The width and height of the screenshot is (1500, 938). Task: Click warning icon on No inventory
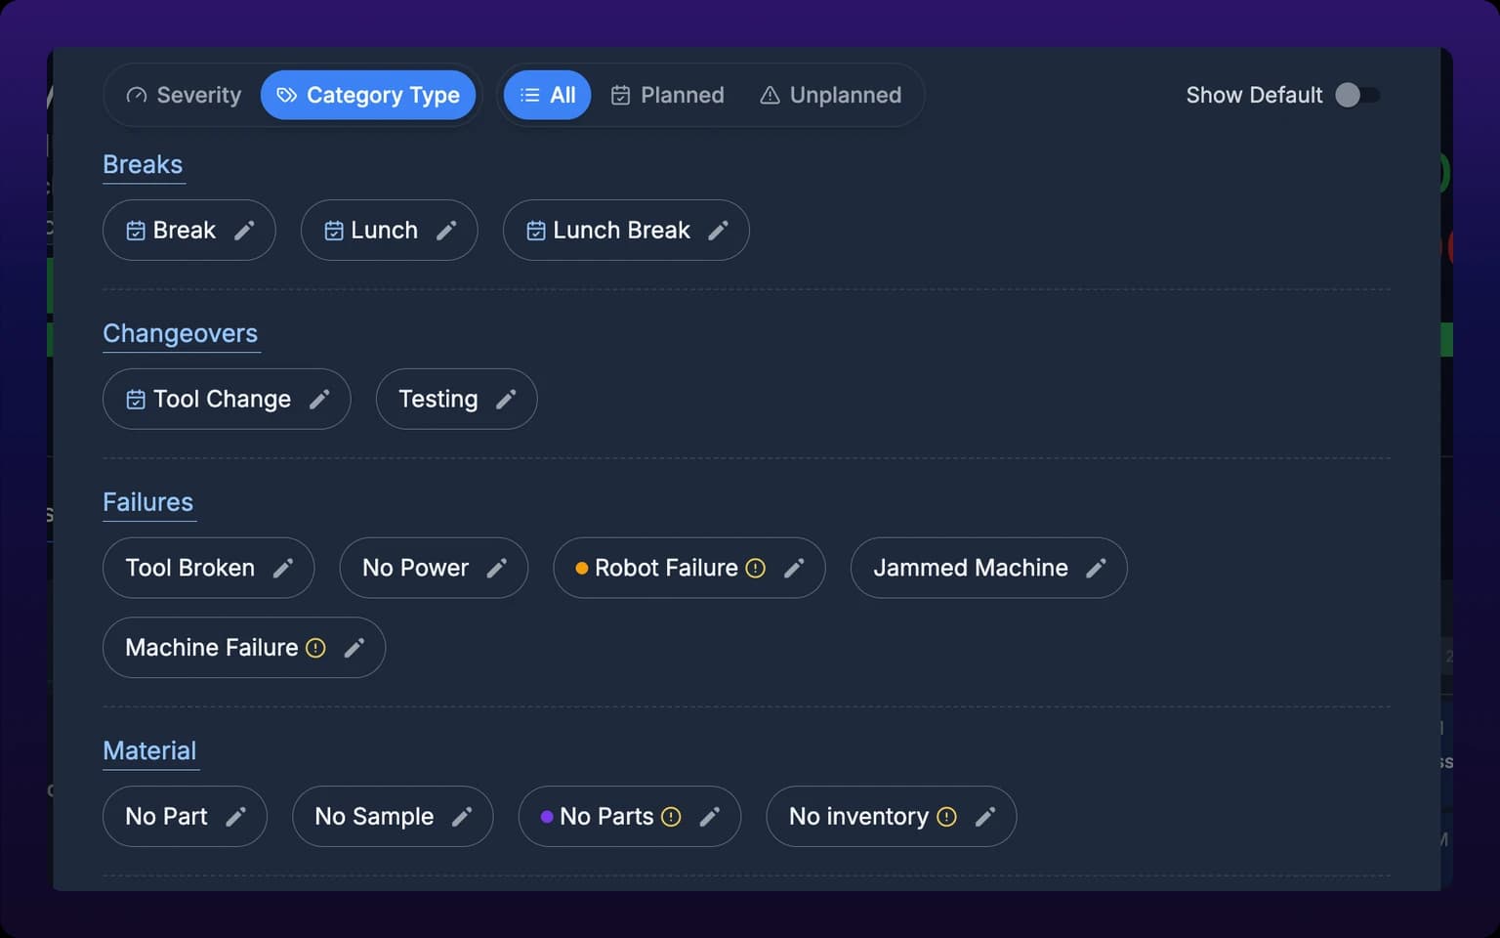pos(946,817)
